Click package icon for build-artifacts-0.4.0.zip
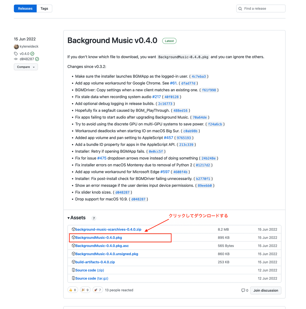The image size is (306, 309). point(73,262)
